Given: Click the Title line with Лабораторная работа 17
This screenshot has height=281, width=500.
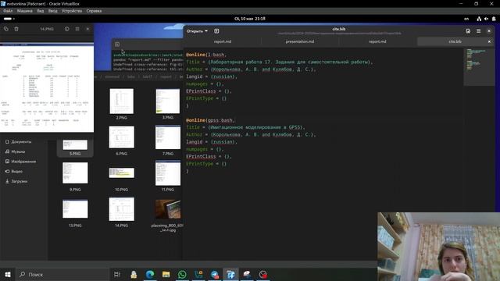Looking at the screenshot, I should click(x=280, y=62).
